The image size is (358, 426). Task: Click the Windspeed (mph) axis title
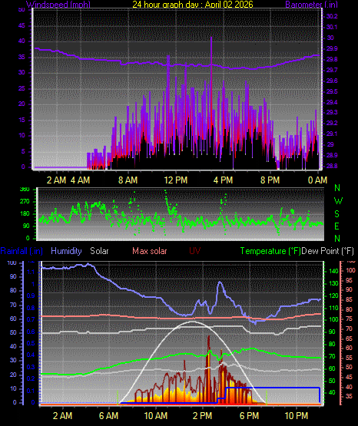coord(58,5)
